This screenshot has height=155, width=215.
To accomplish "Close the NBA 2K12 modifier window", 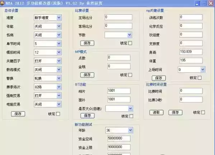I will (211, 4).
